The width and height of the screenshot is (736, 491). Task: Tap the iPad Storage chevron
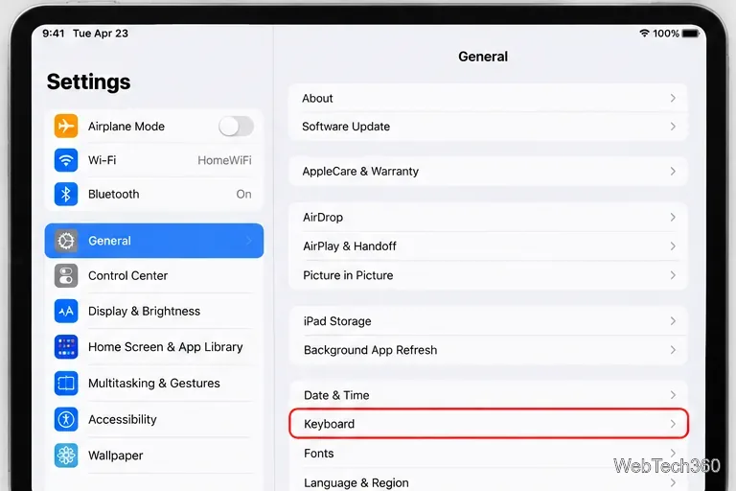pyautogui.click(x=673, y=321)
